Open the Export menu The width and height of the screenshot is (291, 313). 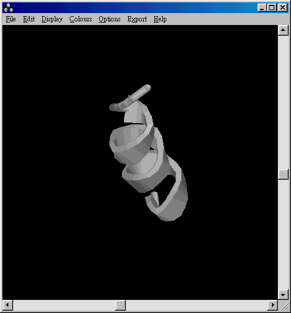137,19
